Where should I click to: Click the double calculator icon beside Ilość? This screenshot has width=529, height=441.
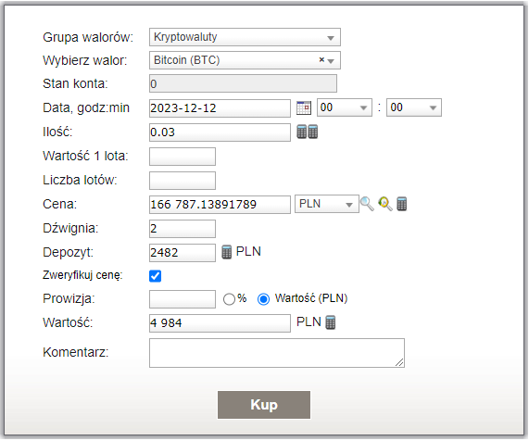click(307, 132)
